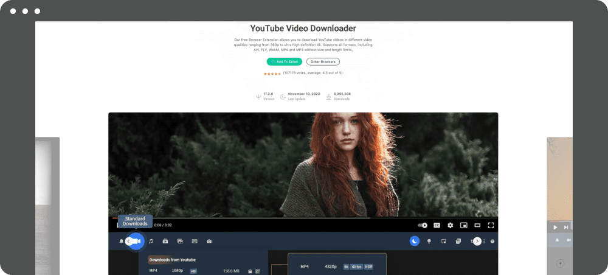Click the main video screenshot of the red-haired woman
Screen dimensions: 608x275
click(x=303, y=165)
